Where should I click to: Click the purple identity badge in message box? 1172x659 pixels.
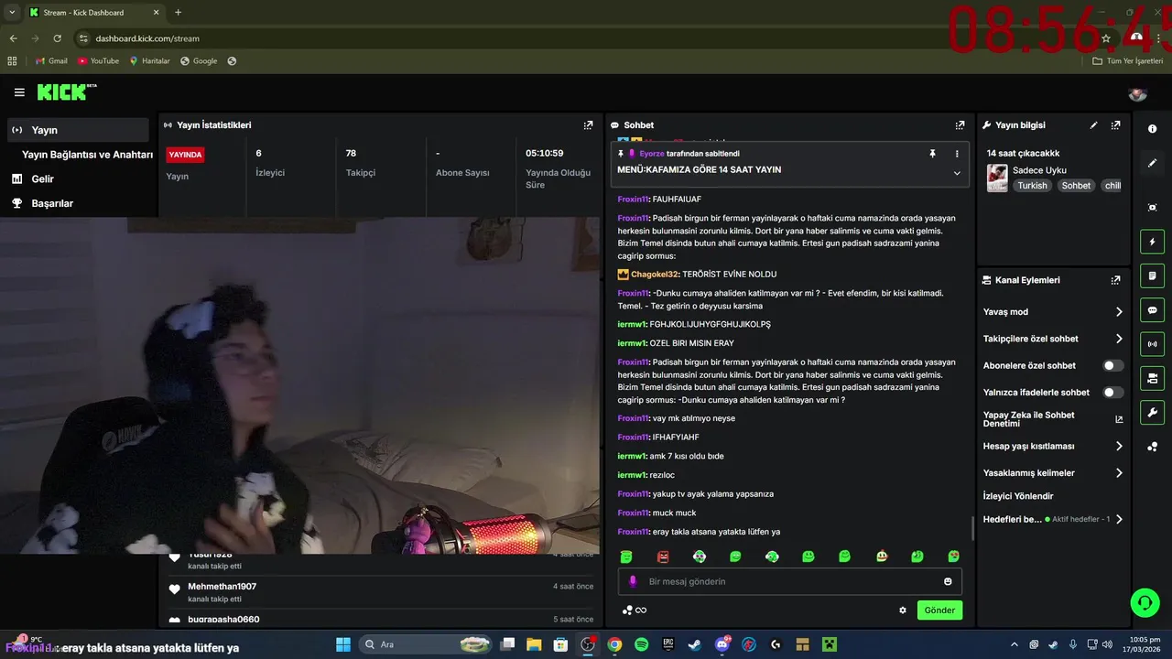pyautogui.click(x=632, y=581)
